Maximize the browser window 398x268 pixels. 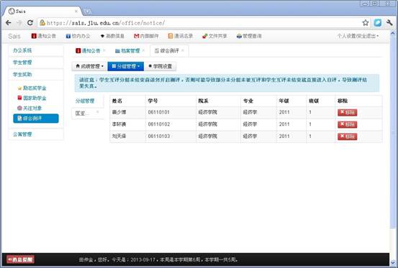[x=375, y=4]
